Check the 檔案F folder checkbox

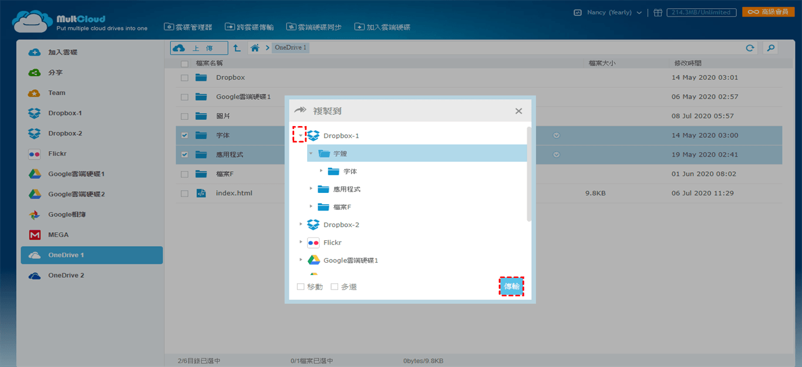(x=184, y=174)
